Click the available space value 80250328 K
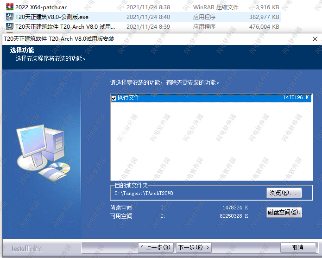Image resolution: width=322 pixels, height=258 pixels. (234, 216)
